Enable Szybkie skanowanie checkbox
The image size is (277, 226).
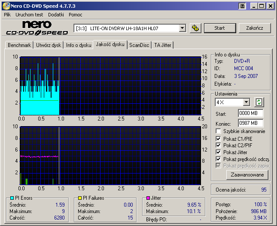tap(218, 131)
